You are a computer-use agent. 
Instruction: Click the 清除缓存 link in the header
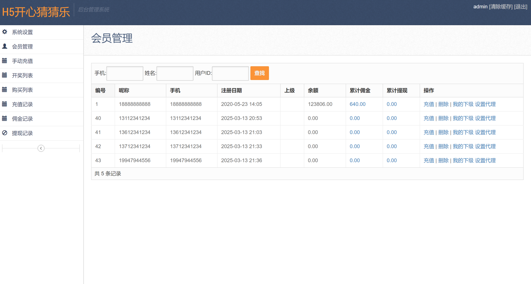click(501, 7)
